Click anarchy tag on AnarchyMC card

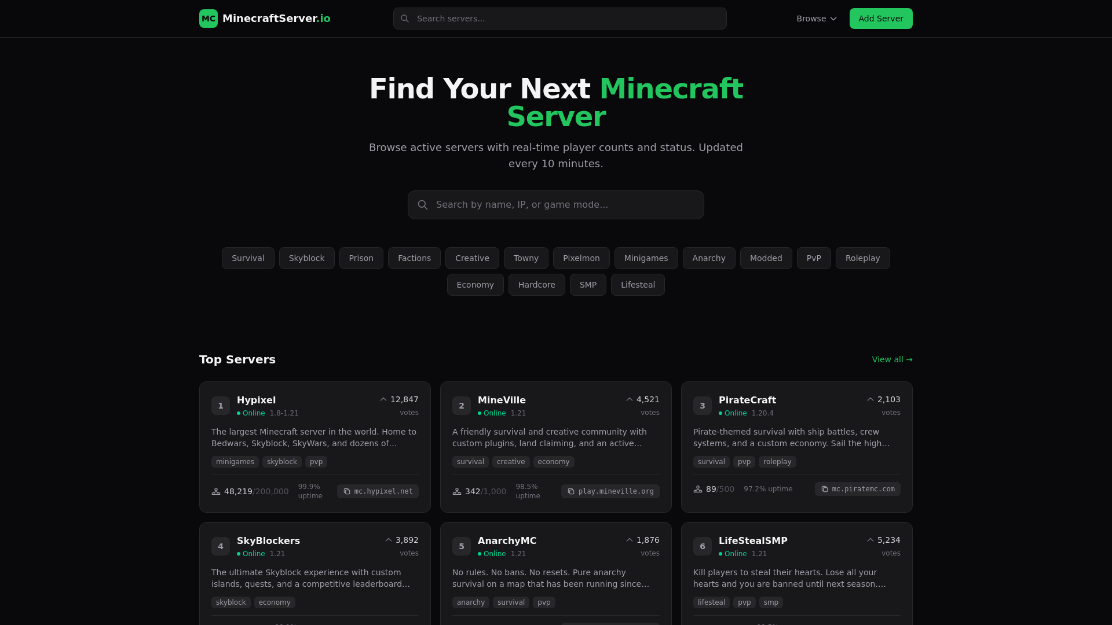point(471,602)
